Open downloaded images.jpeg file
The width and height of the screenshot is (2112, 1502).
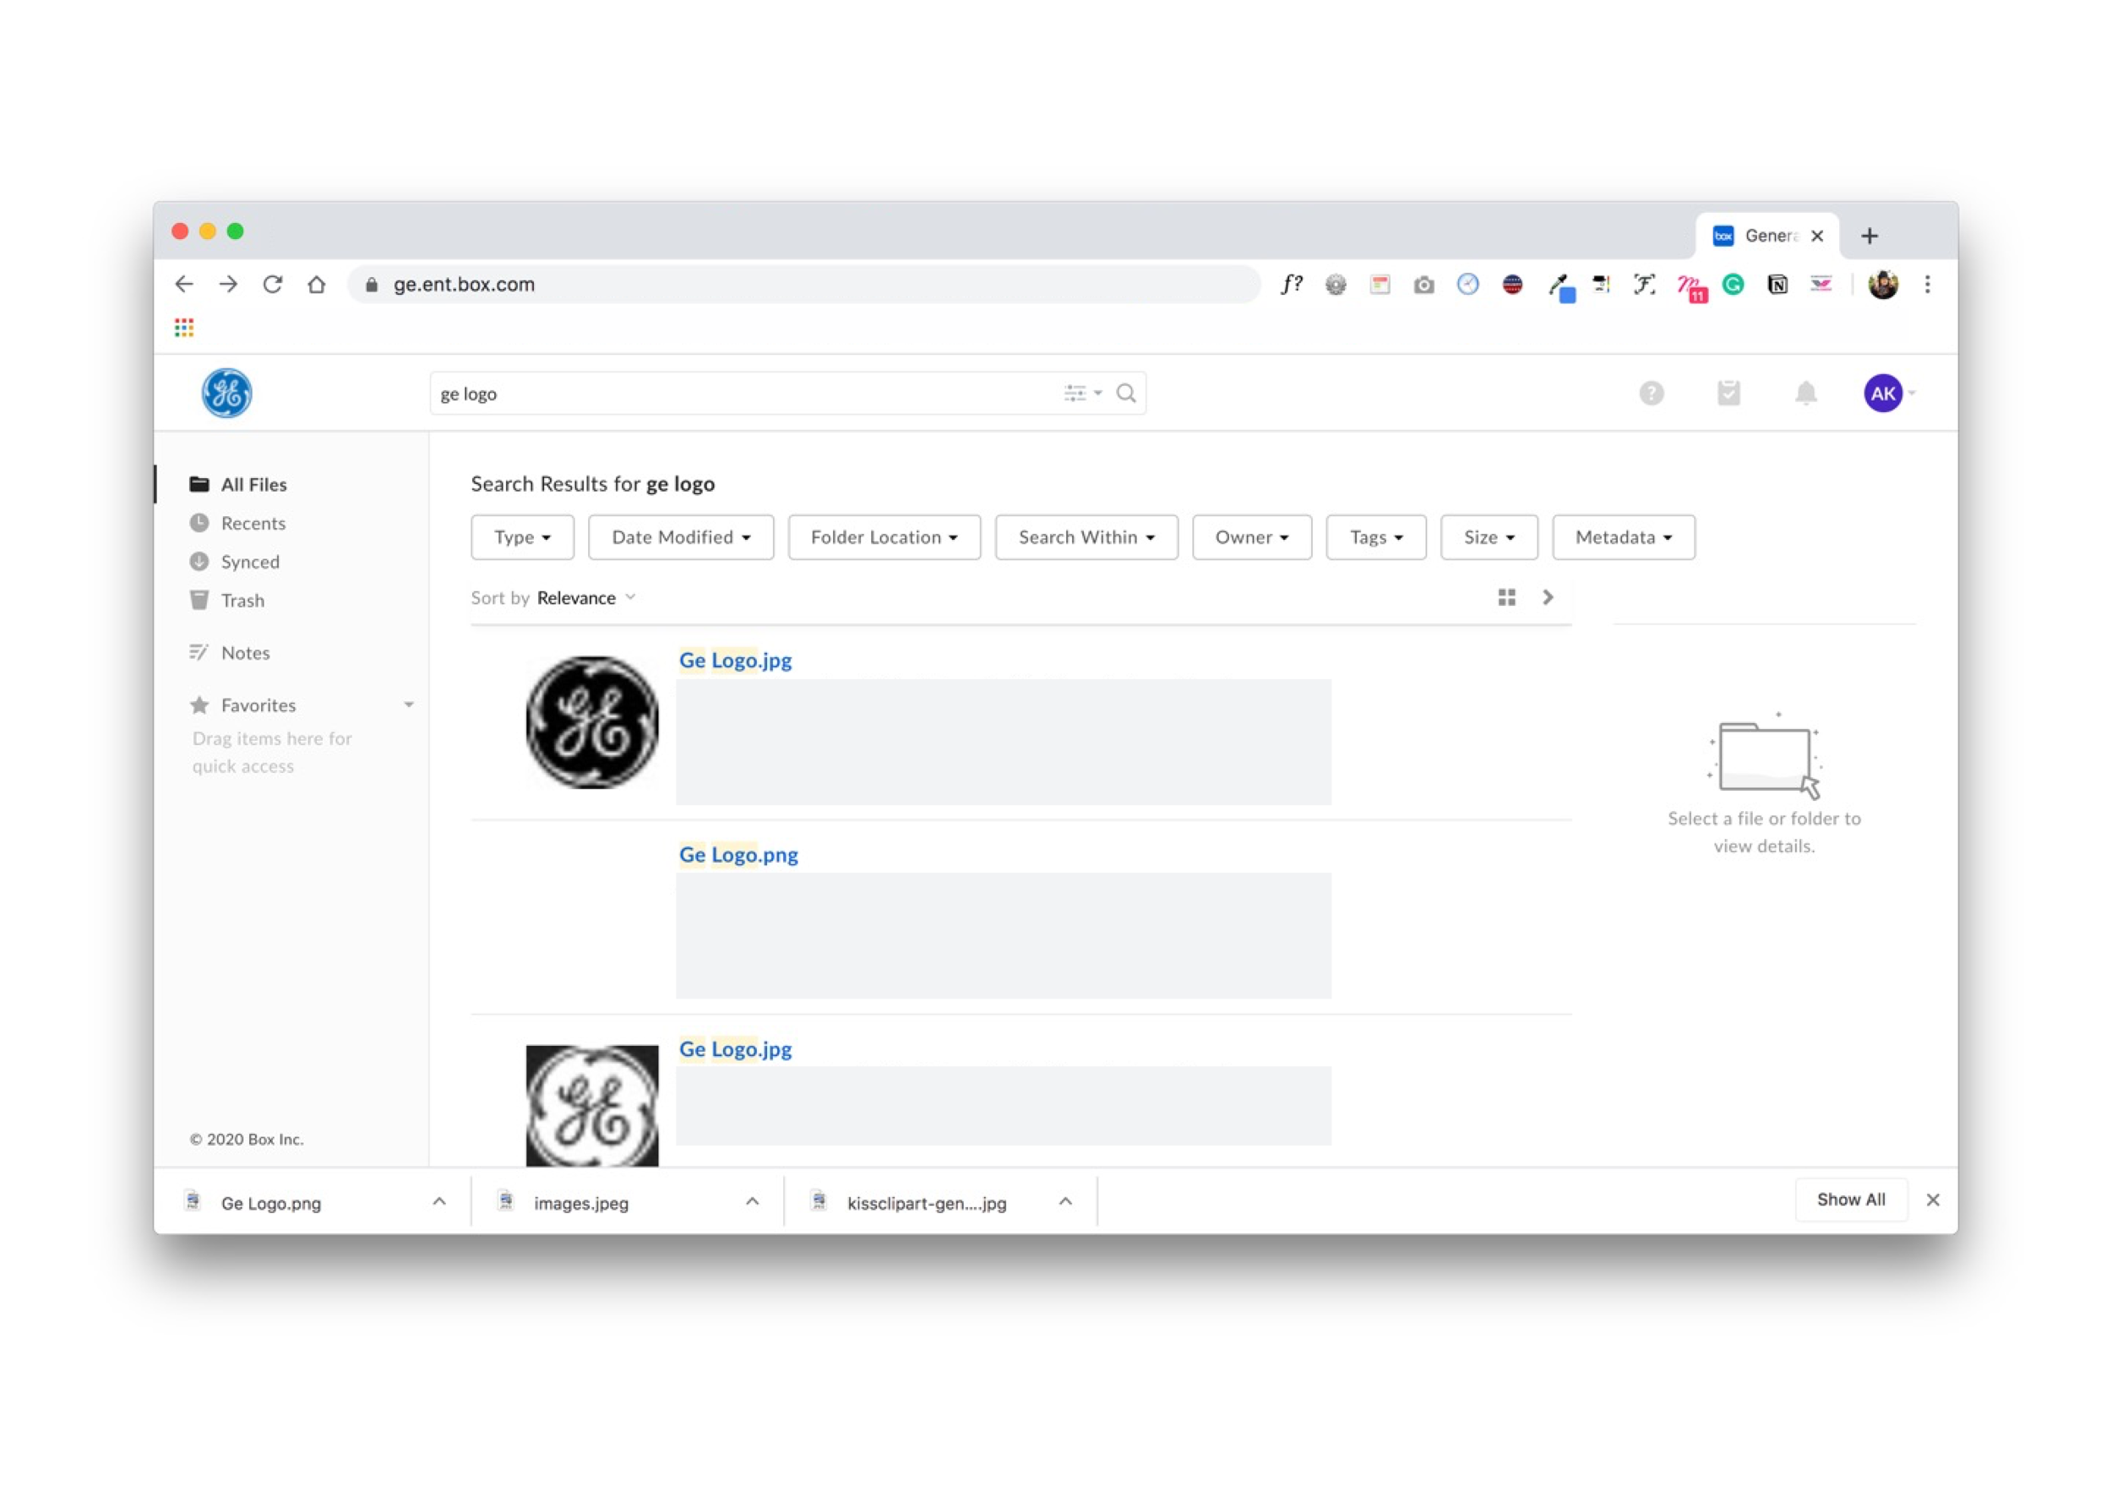click(x=580, y=1203)
